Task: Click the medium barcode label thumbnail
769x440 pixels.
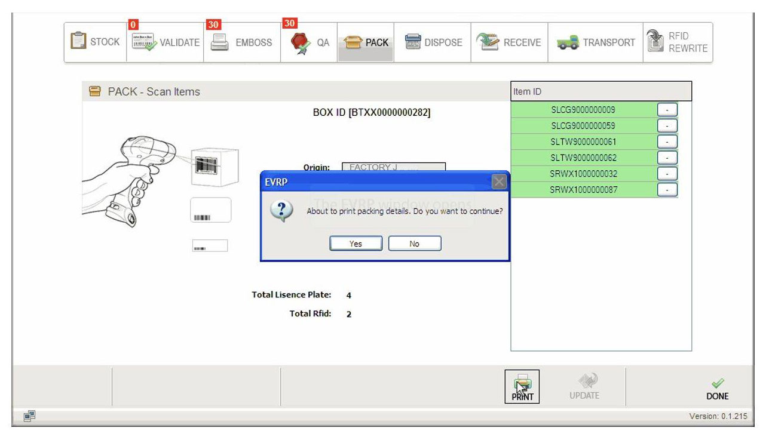Action: coord(210,210)
